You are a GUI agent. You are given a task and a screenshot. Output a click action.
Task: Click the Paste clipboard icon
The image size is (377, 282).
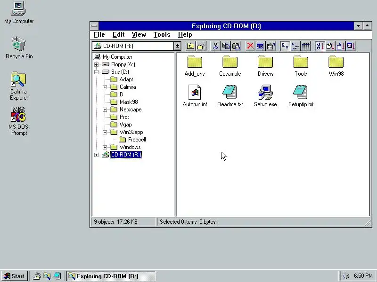[x=236, y=46]
